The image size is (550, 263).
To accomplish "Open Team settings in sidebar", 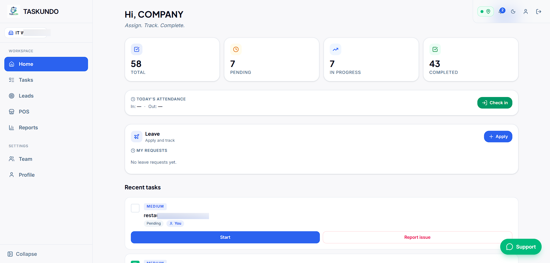I will click(46, 159).
